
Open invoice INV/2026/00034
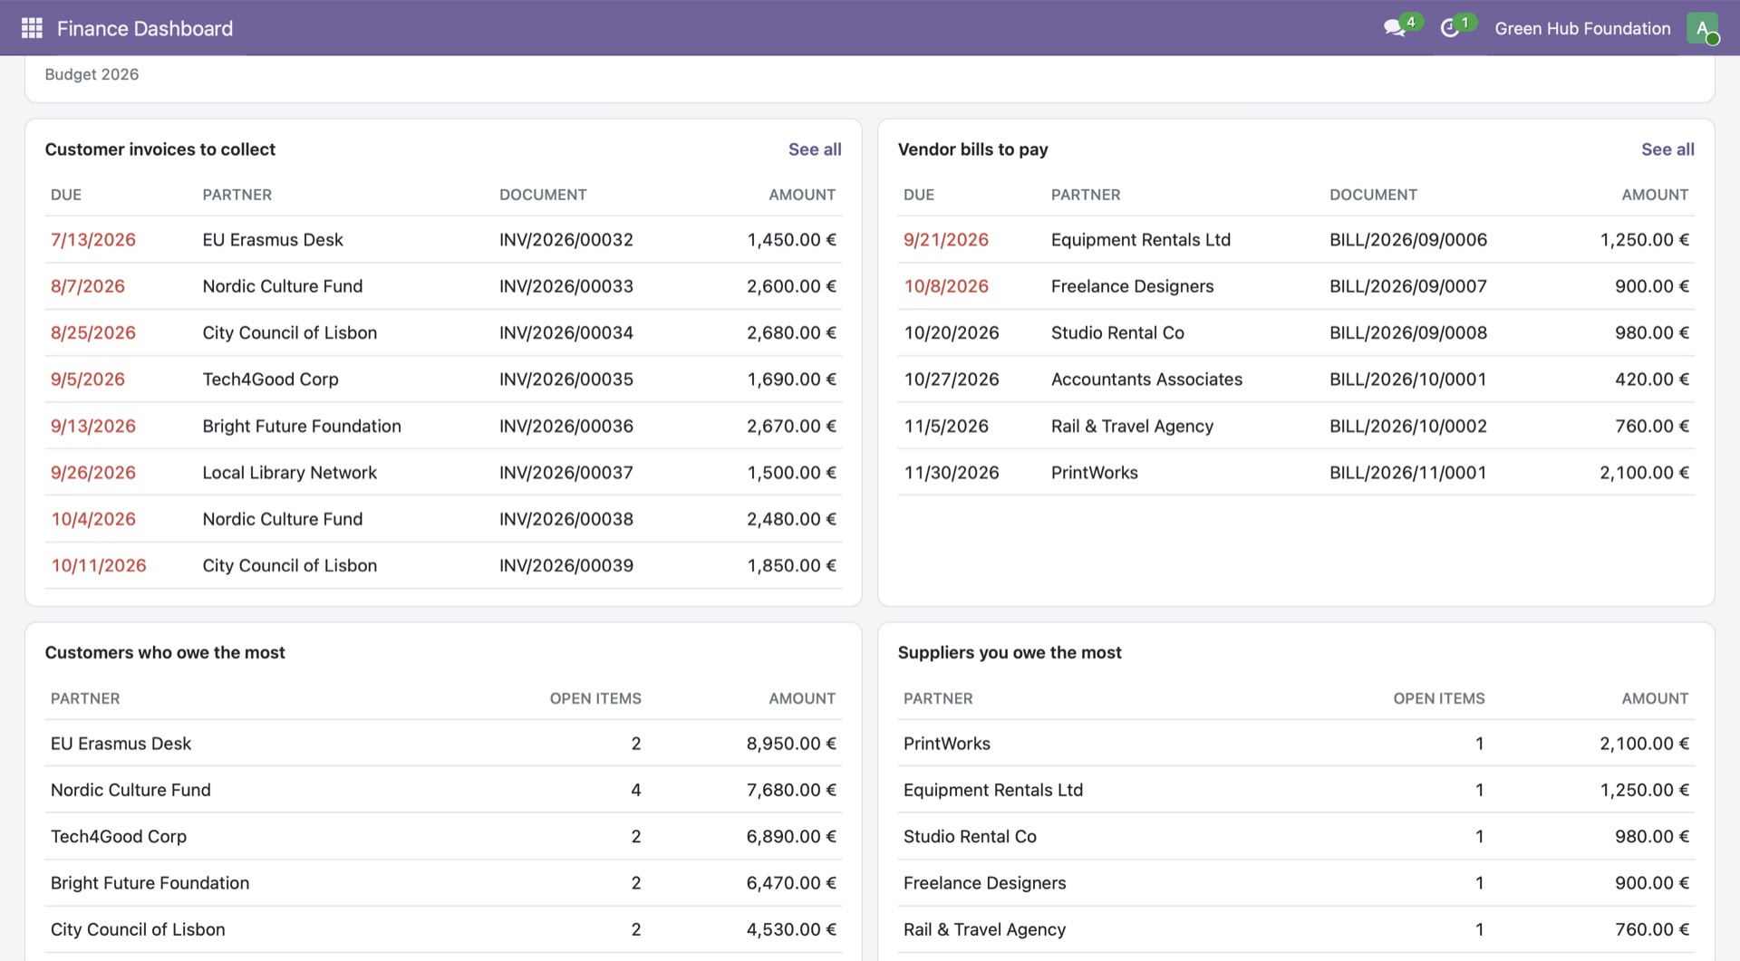coord(566,332)
